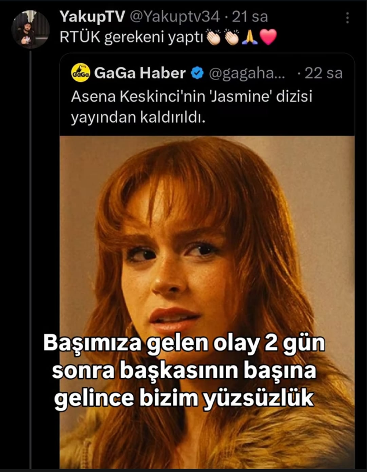Click the tweet text 'RTÜK gerekeni yaptı'
Viewport: 367px width, 472px height.
click(x=132, y=38)
